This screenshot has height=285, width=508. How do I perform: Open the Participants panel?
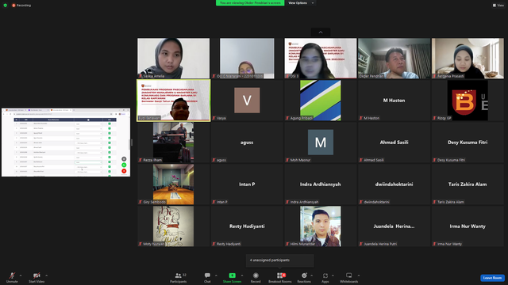(x=179, y=277)
